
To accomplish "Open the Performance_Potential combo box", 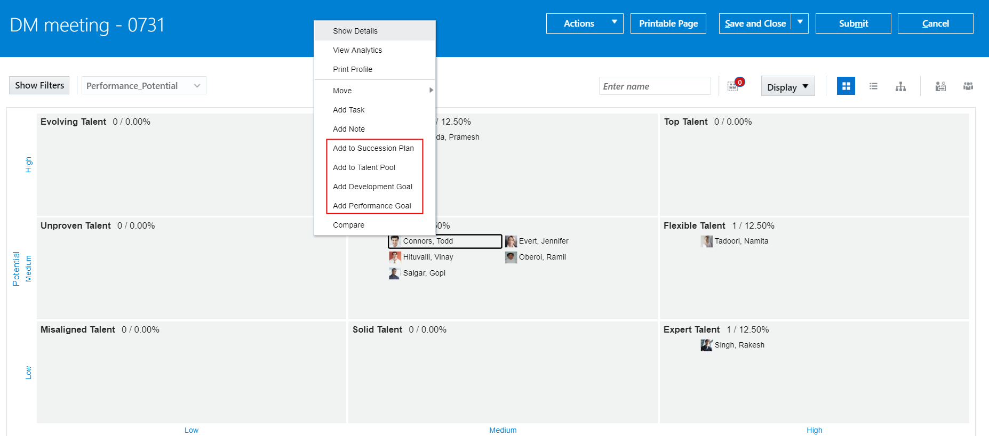I will pos(143,85).
